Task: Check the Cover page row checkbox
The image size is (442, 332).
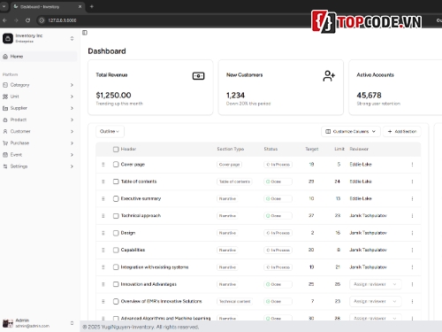Action: click(x=116, y=165)
